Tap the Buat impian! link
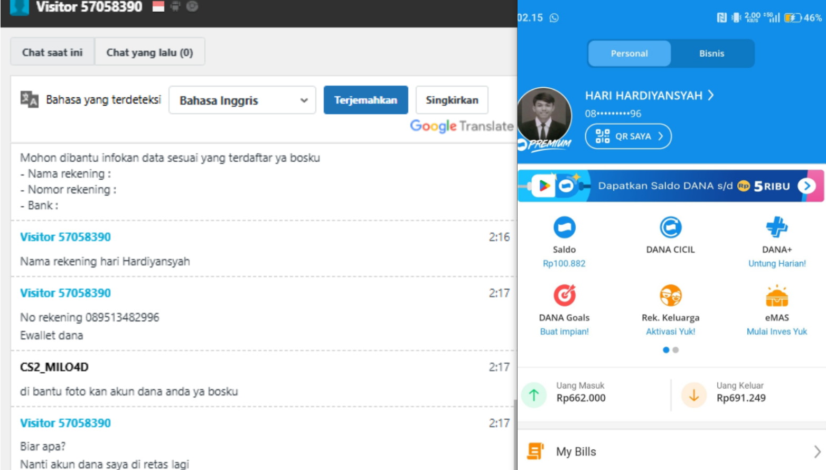Viewport: 826px width, 470px height. tap(564, 331)
